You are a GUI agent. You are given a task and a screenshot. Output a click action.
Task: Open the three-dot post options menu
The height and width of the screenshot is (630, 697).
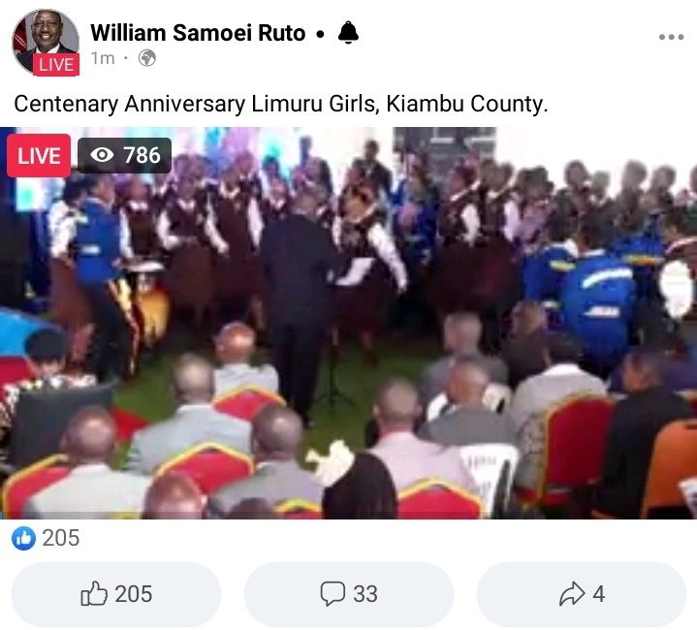(671, 37)
